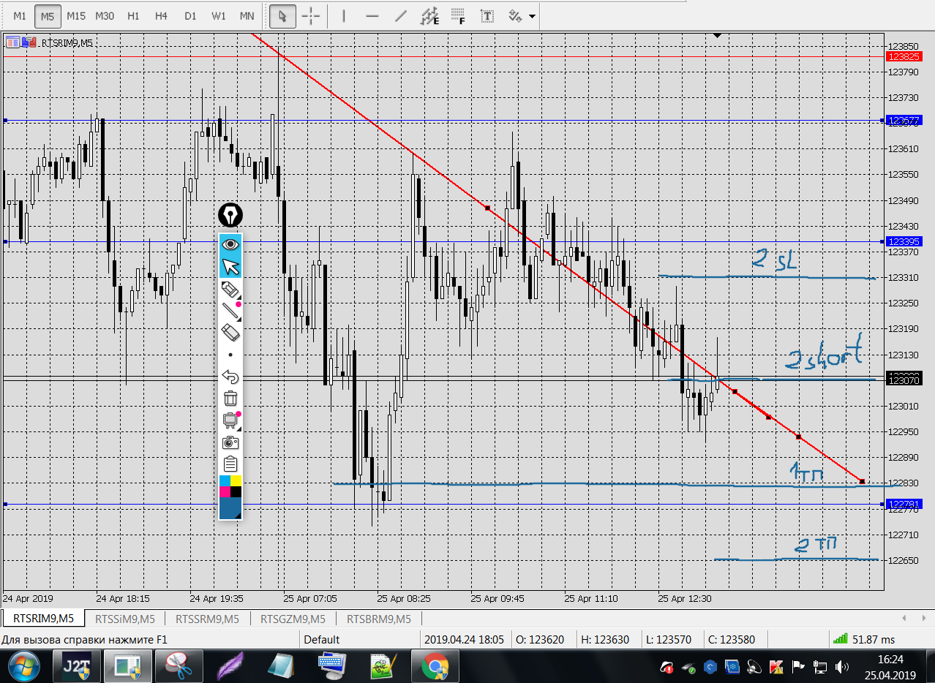The height and width of the screenshot is (683, 935).
Task: Click the C: 123580 status entry
Action: [731, 640]
